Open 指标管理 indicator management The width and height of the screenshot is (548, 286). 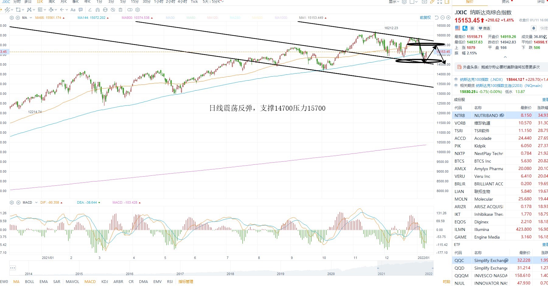[186, 282]
